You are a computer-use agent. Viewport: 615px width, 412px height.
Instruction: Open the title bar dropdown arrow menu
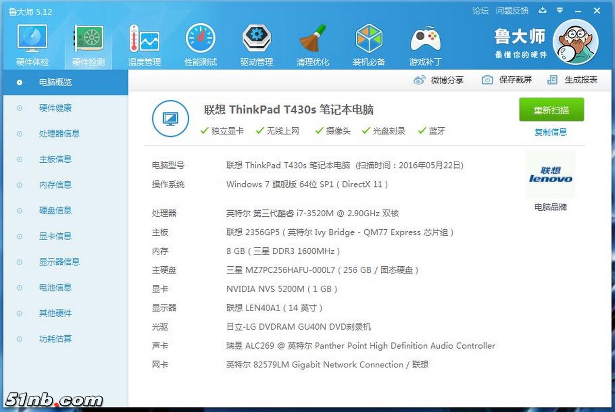560,11
